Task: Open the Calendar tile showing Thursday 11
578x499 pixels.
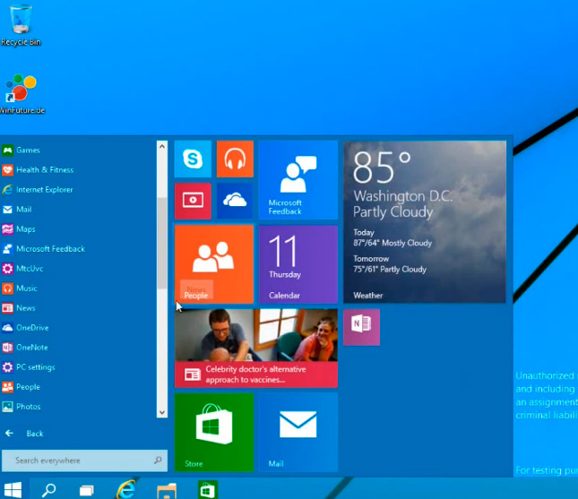Action: [298, 264]
